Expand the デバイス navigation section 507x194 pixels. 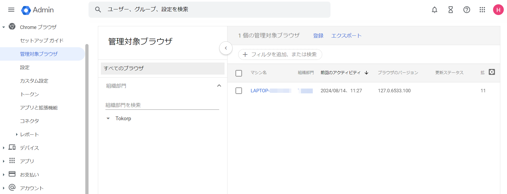pos(4,148)
